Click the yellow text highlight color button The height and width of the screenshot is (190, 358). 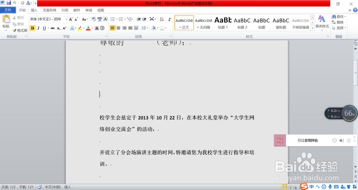coord(80,28)
